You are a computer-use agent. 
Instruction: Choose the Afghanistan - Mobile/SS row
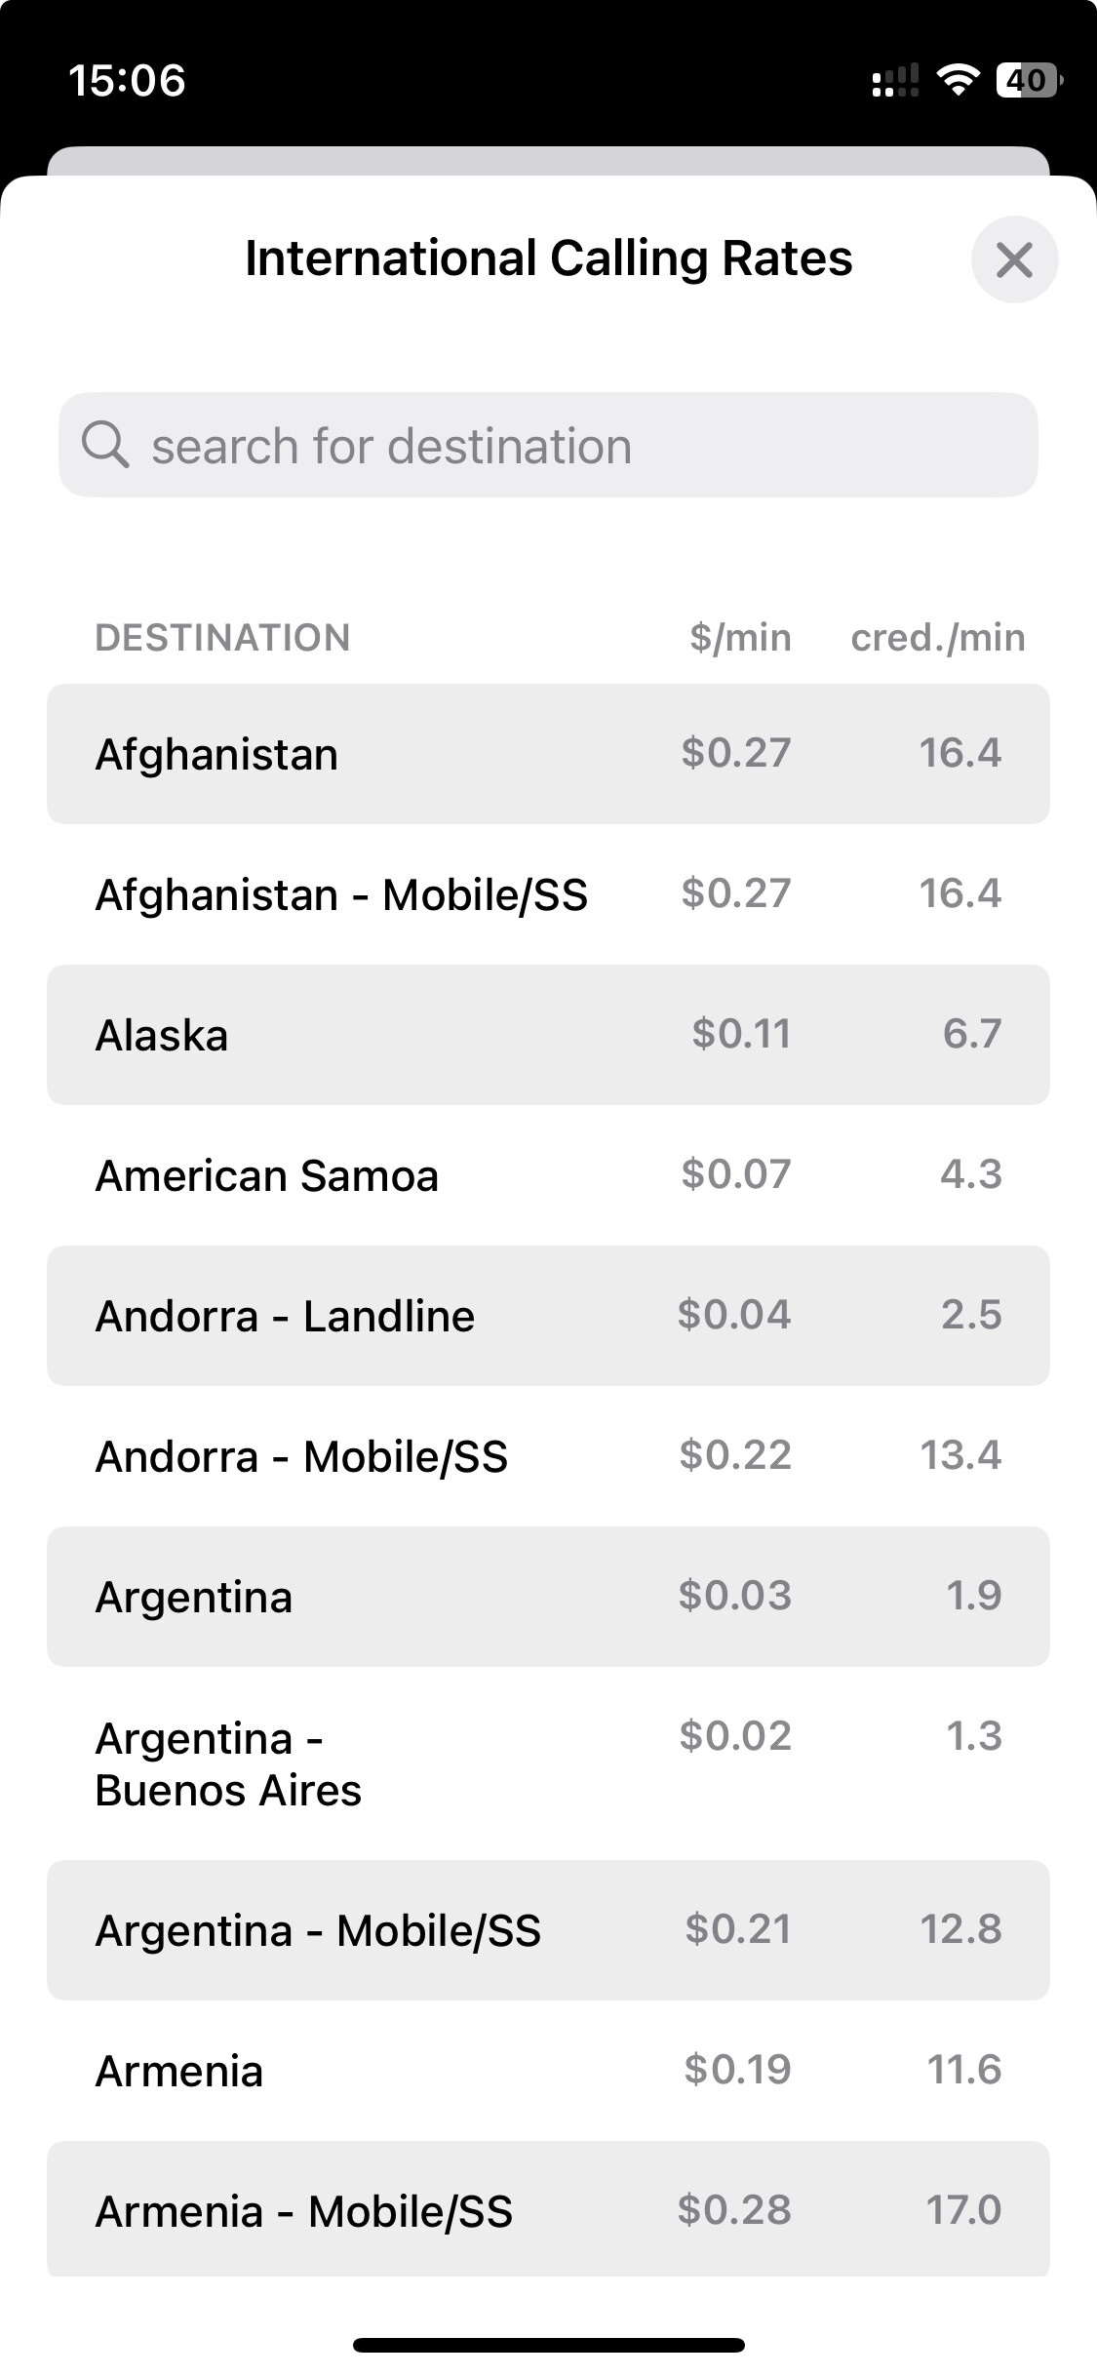pyautogui.click(x=548, y=894)
